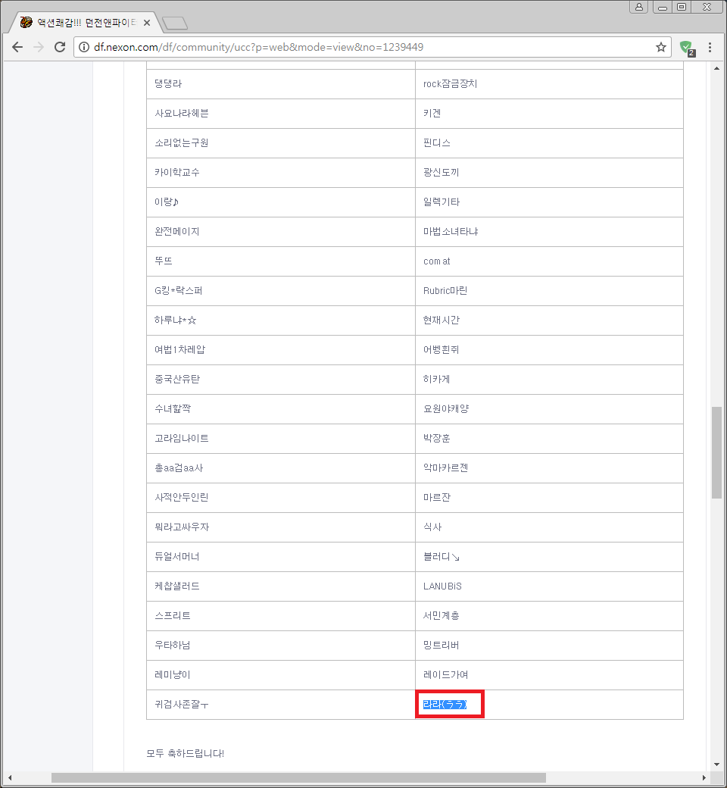Image resolution: width=727 pixels, height=788 pixels.
Task: Select the 액션쾌감 던전앤파이터 tab
Action: (x=80, y=23)
